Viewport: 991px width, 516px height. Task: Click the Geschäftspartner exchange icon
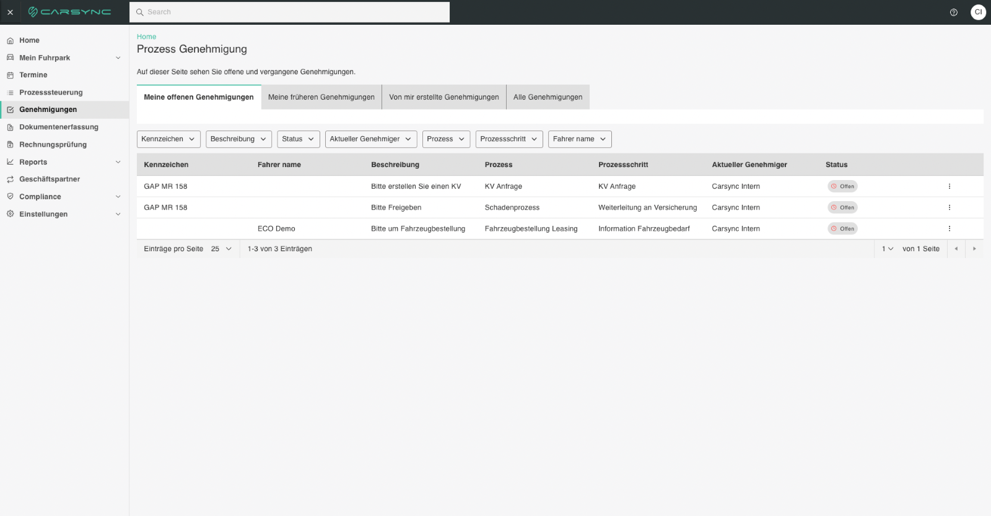click(10, 179)
